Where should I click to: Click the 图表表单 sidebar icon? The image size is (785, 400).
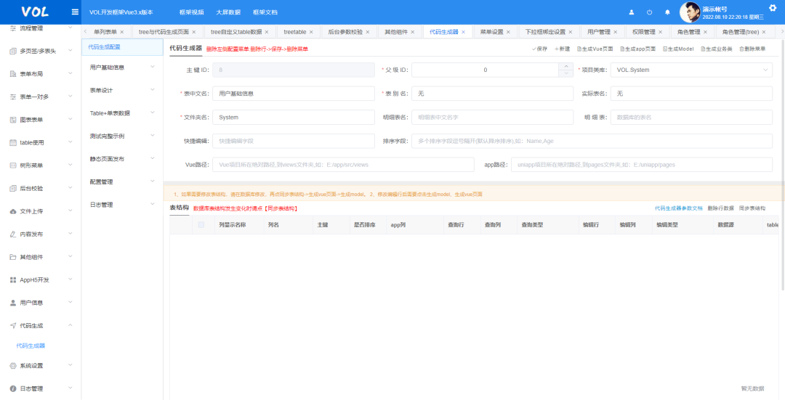(x=14, y=120)
